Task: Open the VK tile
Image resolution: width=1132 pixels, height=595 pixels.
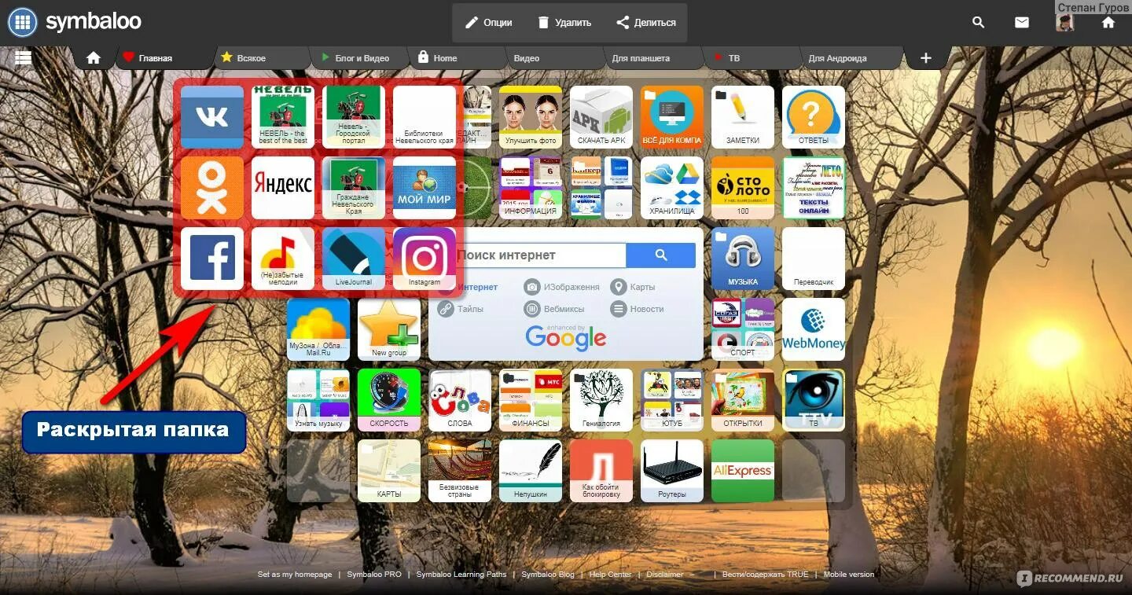Action: coord(212,117)
